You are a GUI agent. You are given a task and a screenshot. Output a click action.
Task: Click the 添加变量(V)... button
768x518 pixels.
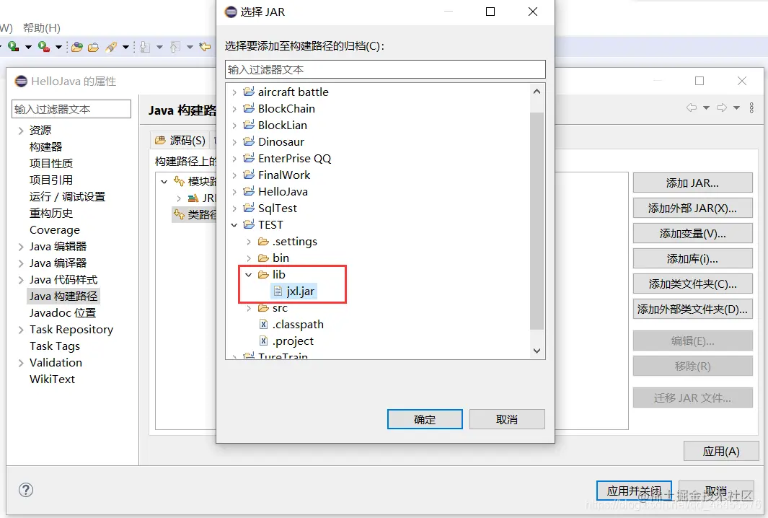pyautogui.click(x=692, y=234)
